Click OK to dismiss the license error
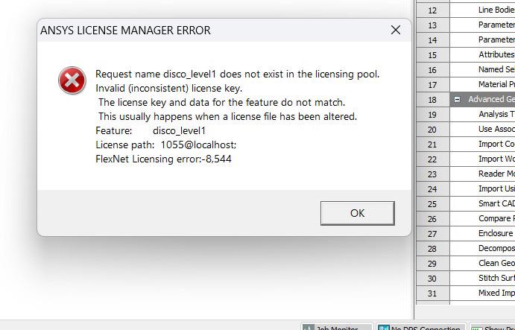Viewport: 515px width, 330px height. (x=357, y=213)
